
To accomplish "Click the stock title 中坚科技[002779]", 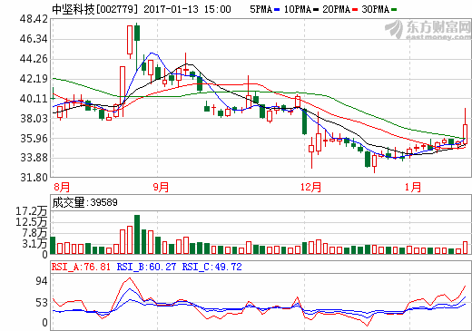I will (94, 9).
